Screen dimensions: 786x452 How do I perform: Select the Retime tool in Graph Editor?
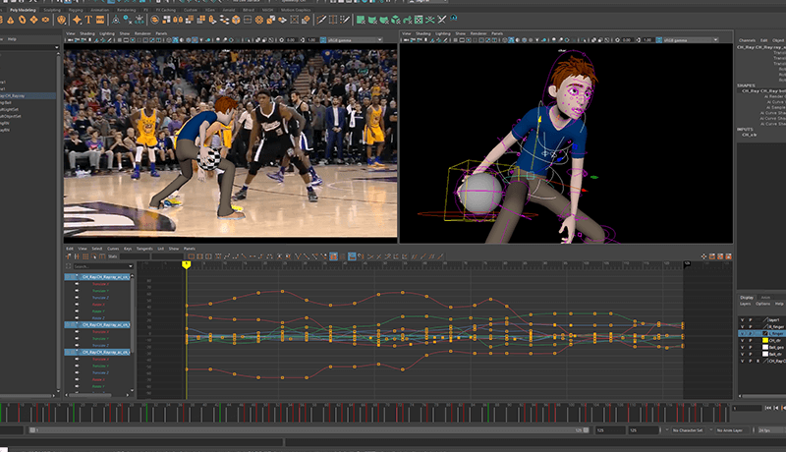[102, 256]
